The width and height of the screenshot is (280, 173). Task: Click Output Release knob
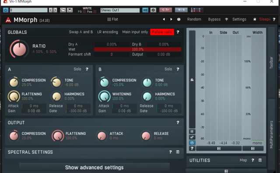[x=146, y=136]
